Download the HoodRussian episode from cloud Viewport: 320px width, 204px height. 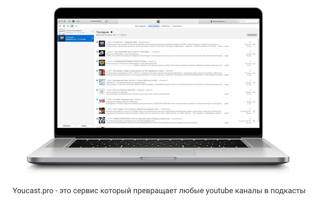click(254, 111)
